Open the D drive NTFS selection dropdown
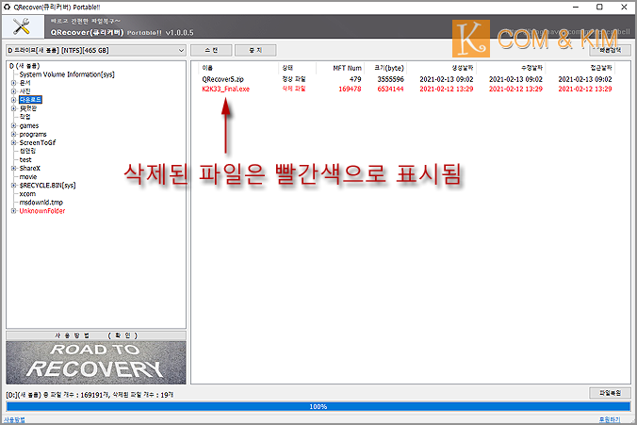Image resolution: width=637 pixels, height=425 pixels. [96, 50]
